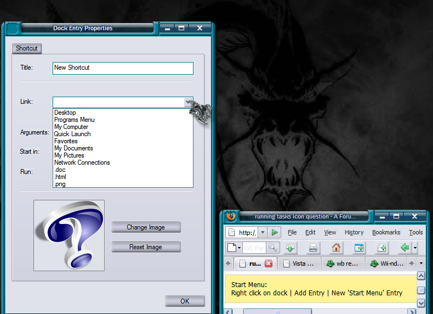The width and height of the screenshot is (433, 314).
Task: Click the New Tab plus icon in Firefox
Action: [382, 248]
